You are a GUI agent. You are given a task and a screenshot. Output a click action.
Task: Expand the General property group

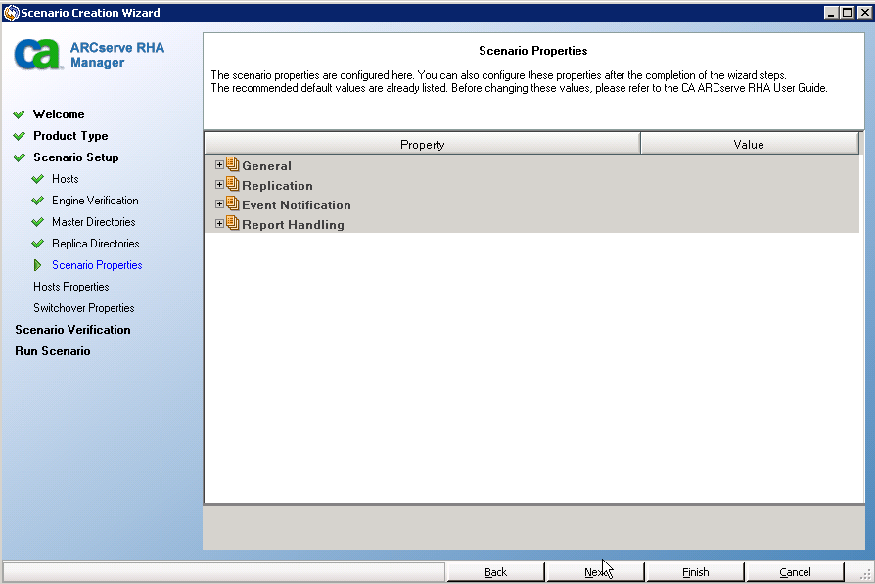(219, 165)
